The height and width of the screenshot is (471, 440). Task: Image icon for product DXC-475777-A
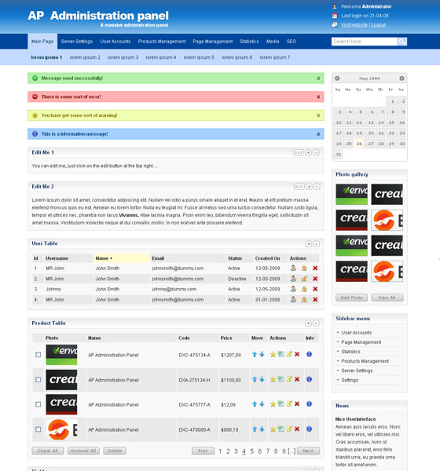tap(281, 404)
